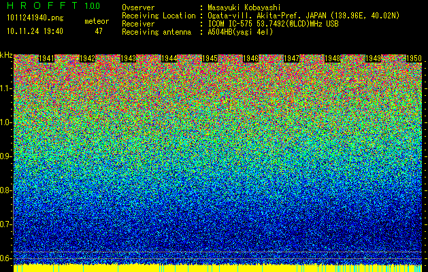This screenshot has height=272, width=428.
Task: Click the 1.1 frequency axis label
Action: point(6,88)
